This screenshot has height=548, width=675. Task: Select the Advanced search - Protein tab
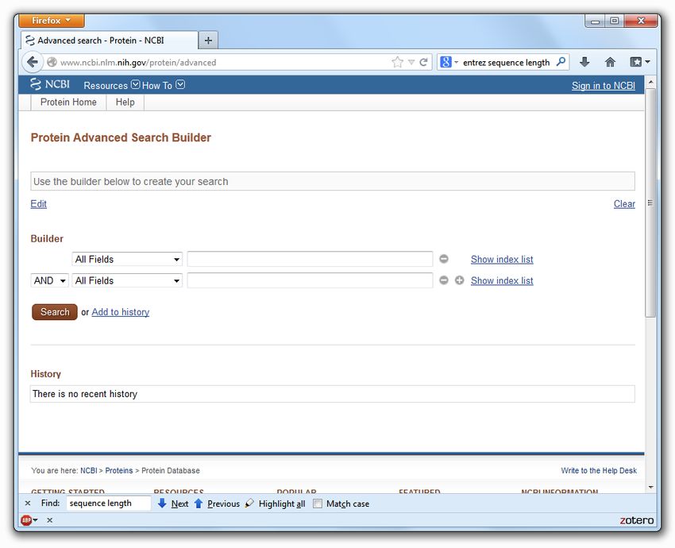tap(110, 40)
